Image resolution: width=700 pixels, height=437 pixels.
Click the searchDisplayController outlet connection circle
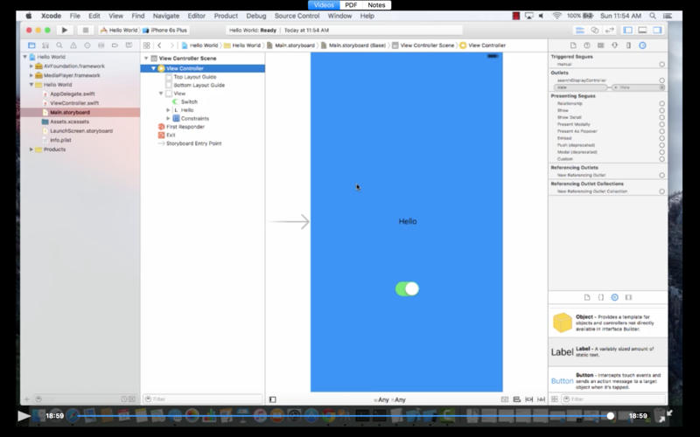[662, 80]
